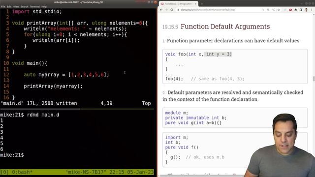This screenshot has width=315, height=177.
Task: Close the Functions - D Programming tab
Action: tap(195, 4)
